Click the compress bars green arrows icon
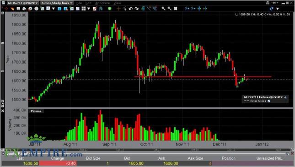 205,9
